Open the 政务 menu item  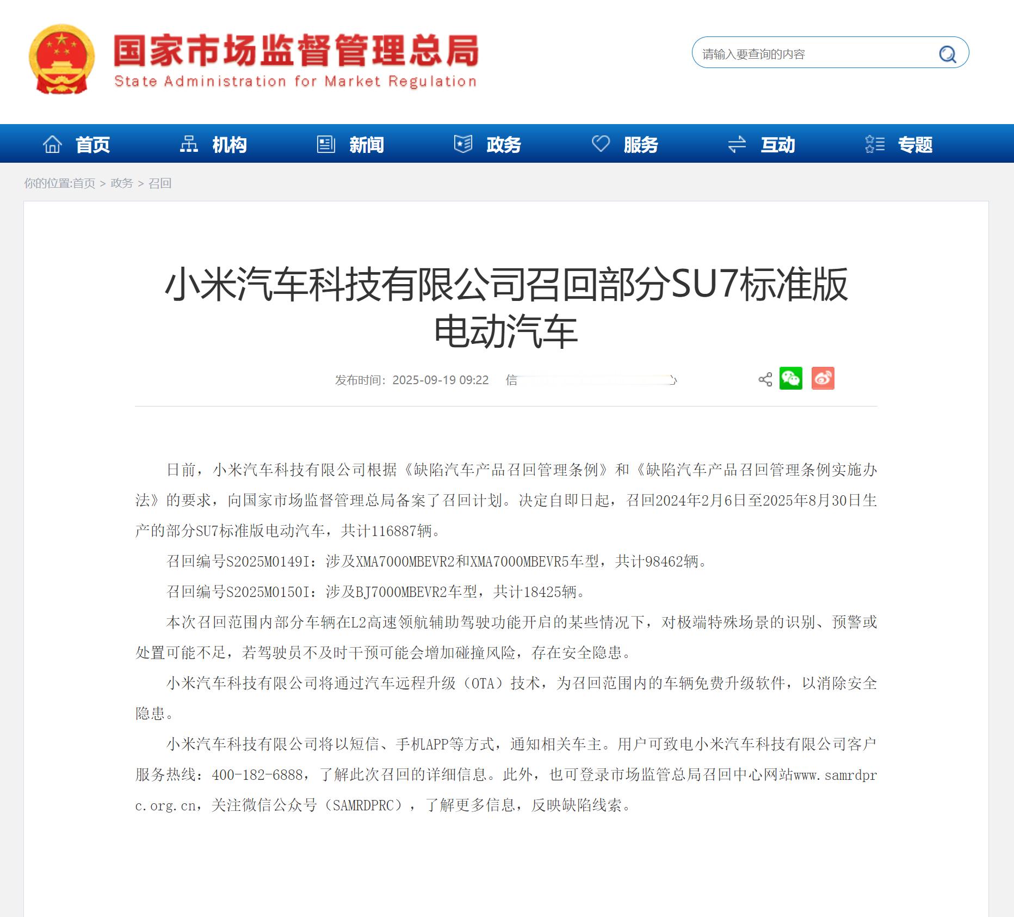point(504,145)
